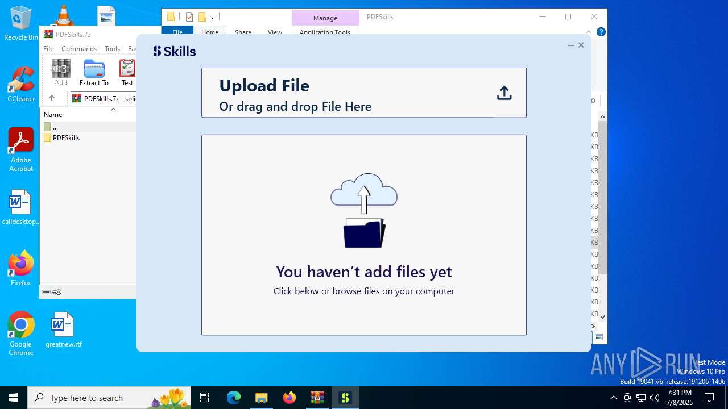The image size is (728, 409).
Task: Click the upload arrow icon in Skills
Action: [504, 93]
